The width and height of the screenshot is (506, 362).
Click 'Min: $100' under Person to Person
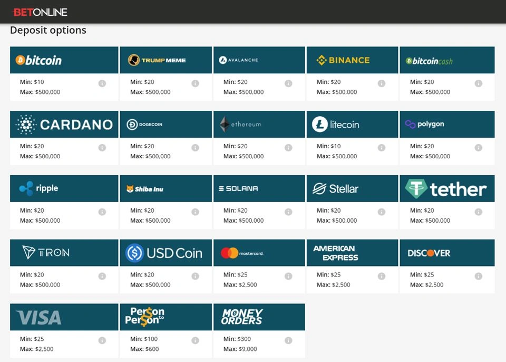coord(144,339)
